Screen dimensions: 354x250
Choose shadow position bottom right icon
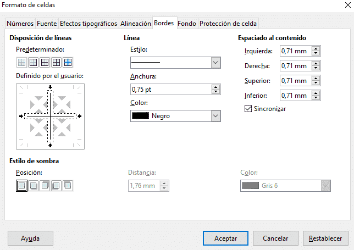[34, 186]
